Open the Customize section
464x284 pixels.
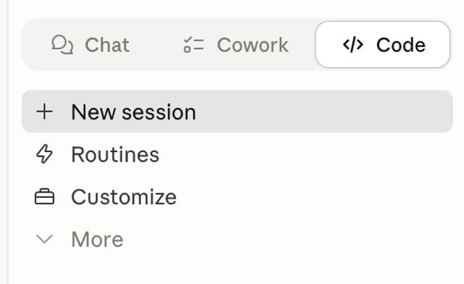(237, 197)
